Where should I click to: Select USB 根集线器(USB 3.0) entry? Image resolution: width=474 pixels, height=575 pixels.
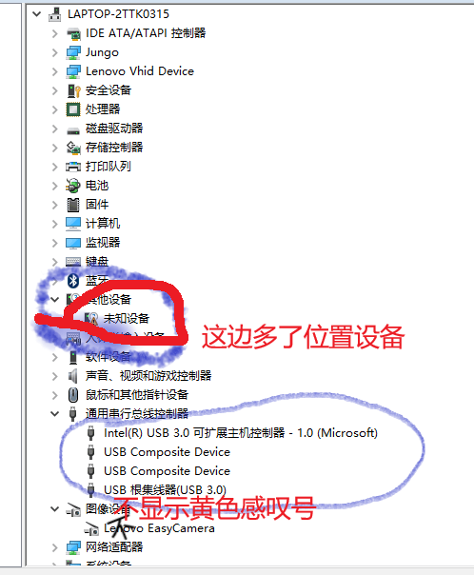point(165,490)
